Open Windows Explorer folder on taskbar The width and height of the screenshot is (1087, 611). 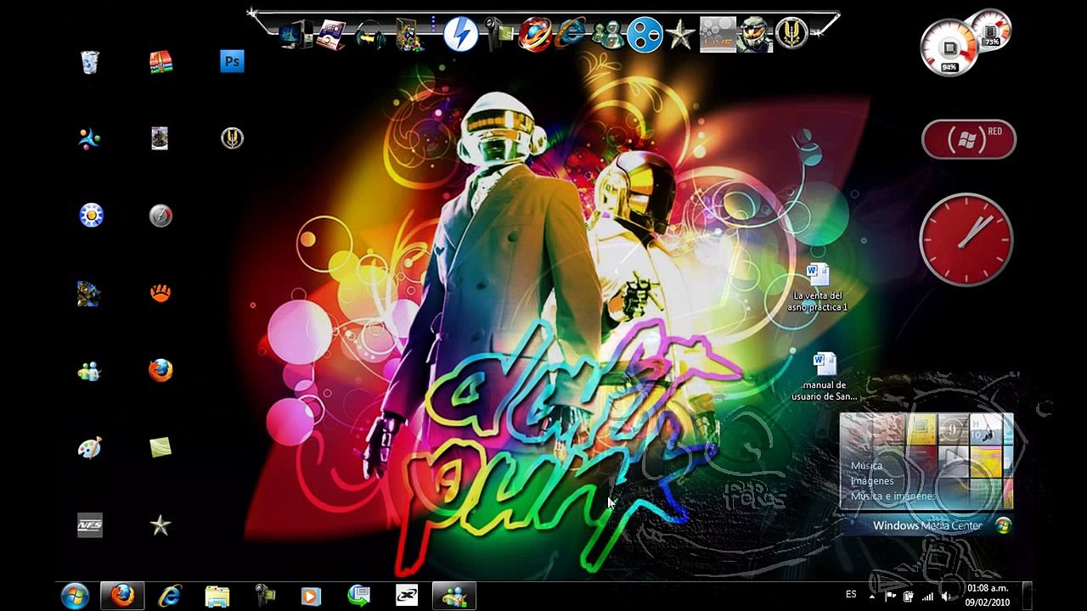tap(217, 596)
